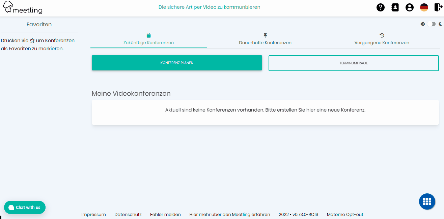Open the Datenschutz footer link
Screen dimensions: 444x219
(128, 214)
